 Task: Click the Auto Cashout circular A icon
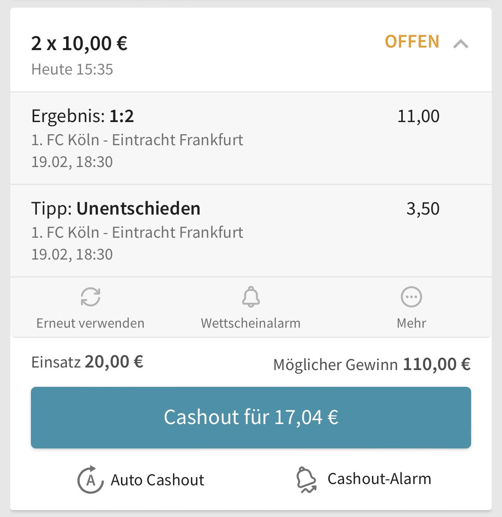(x=91, y=480)
